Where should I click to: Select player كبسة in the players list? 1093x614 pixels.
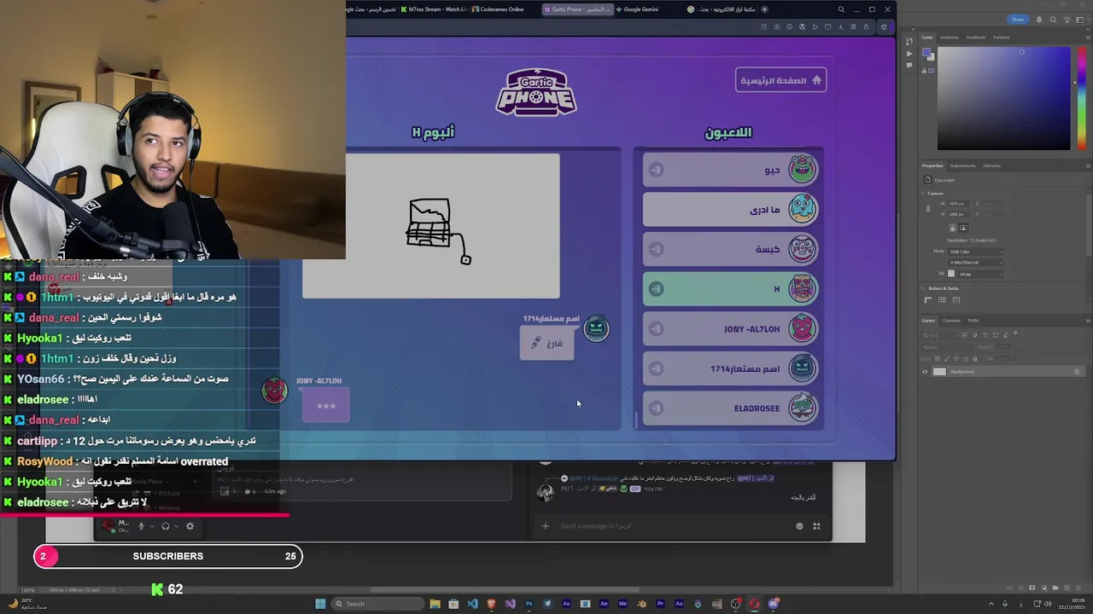[x=730, y=249]
